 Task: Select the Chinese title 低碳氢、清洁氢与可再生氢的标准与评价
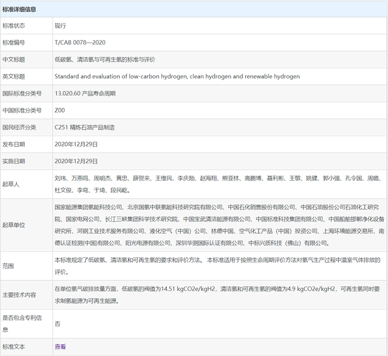(104, 60)
